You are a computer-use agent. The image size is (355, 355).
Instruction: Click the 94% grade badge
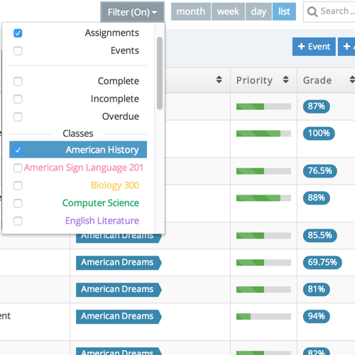(x=316, y=316)
